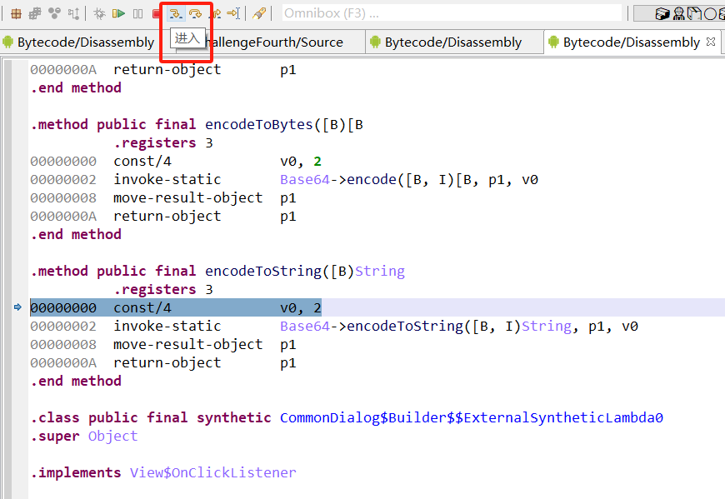
Task: Click Base64 in the encodeToString invoke line
Action: pos(304,326)
